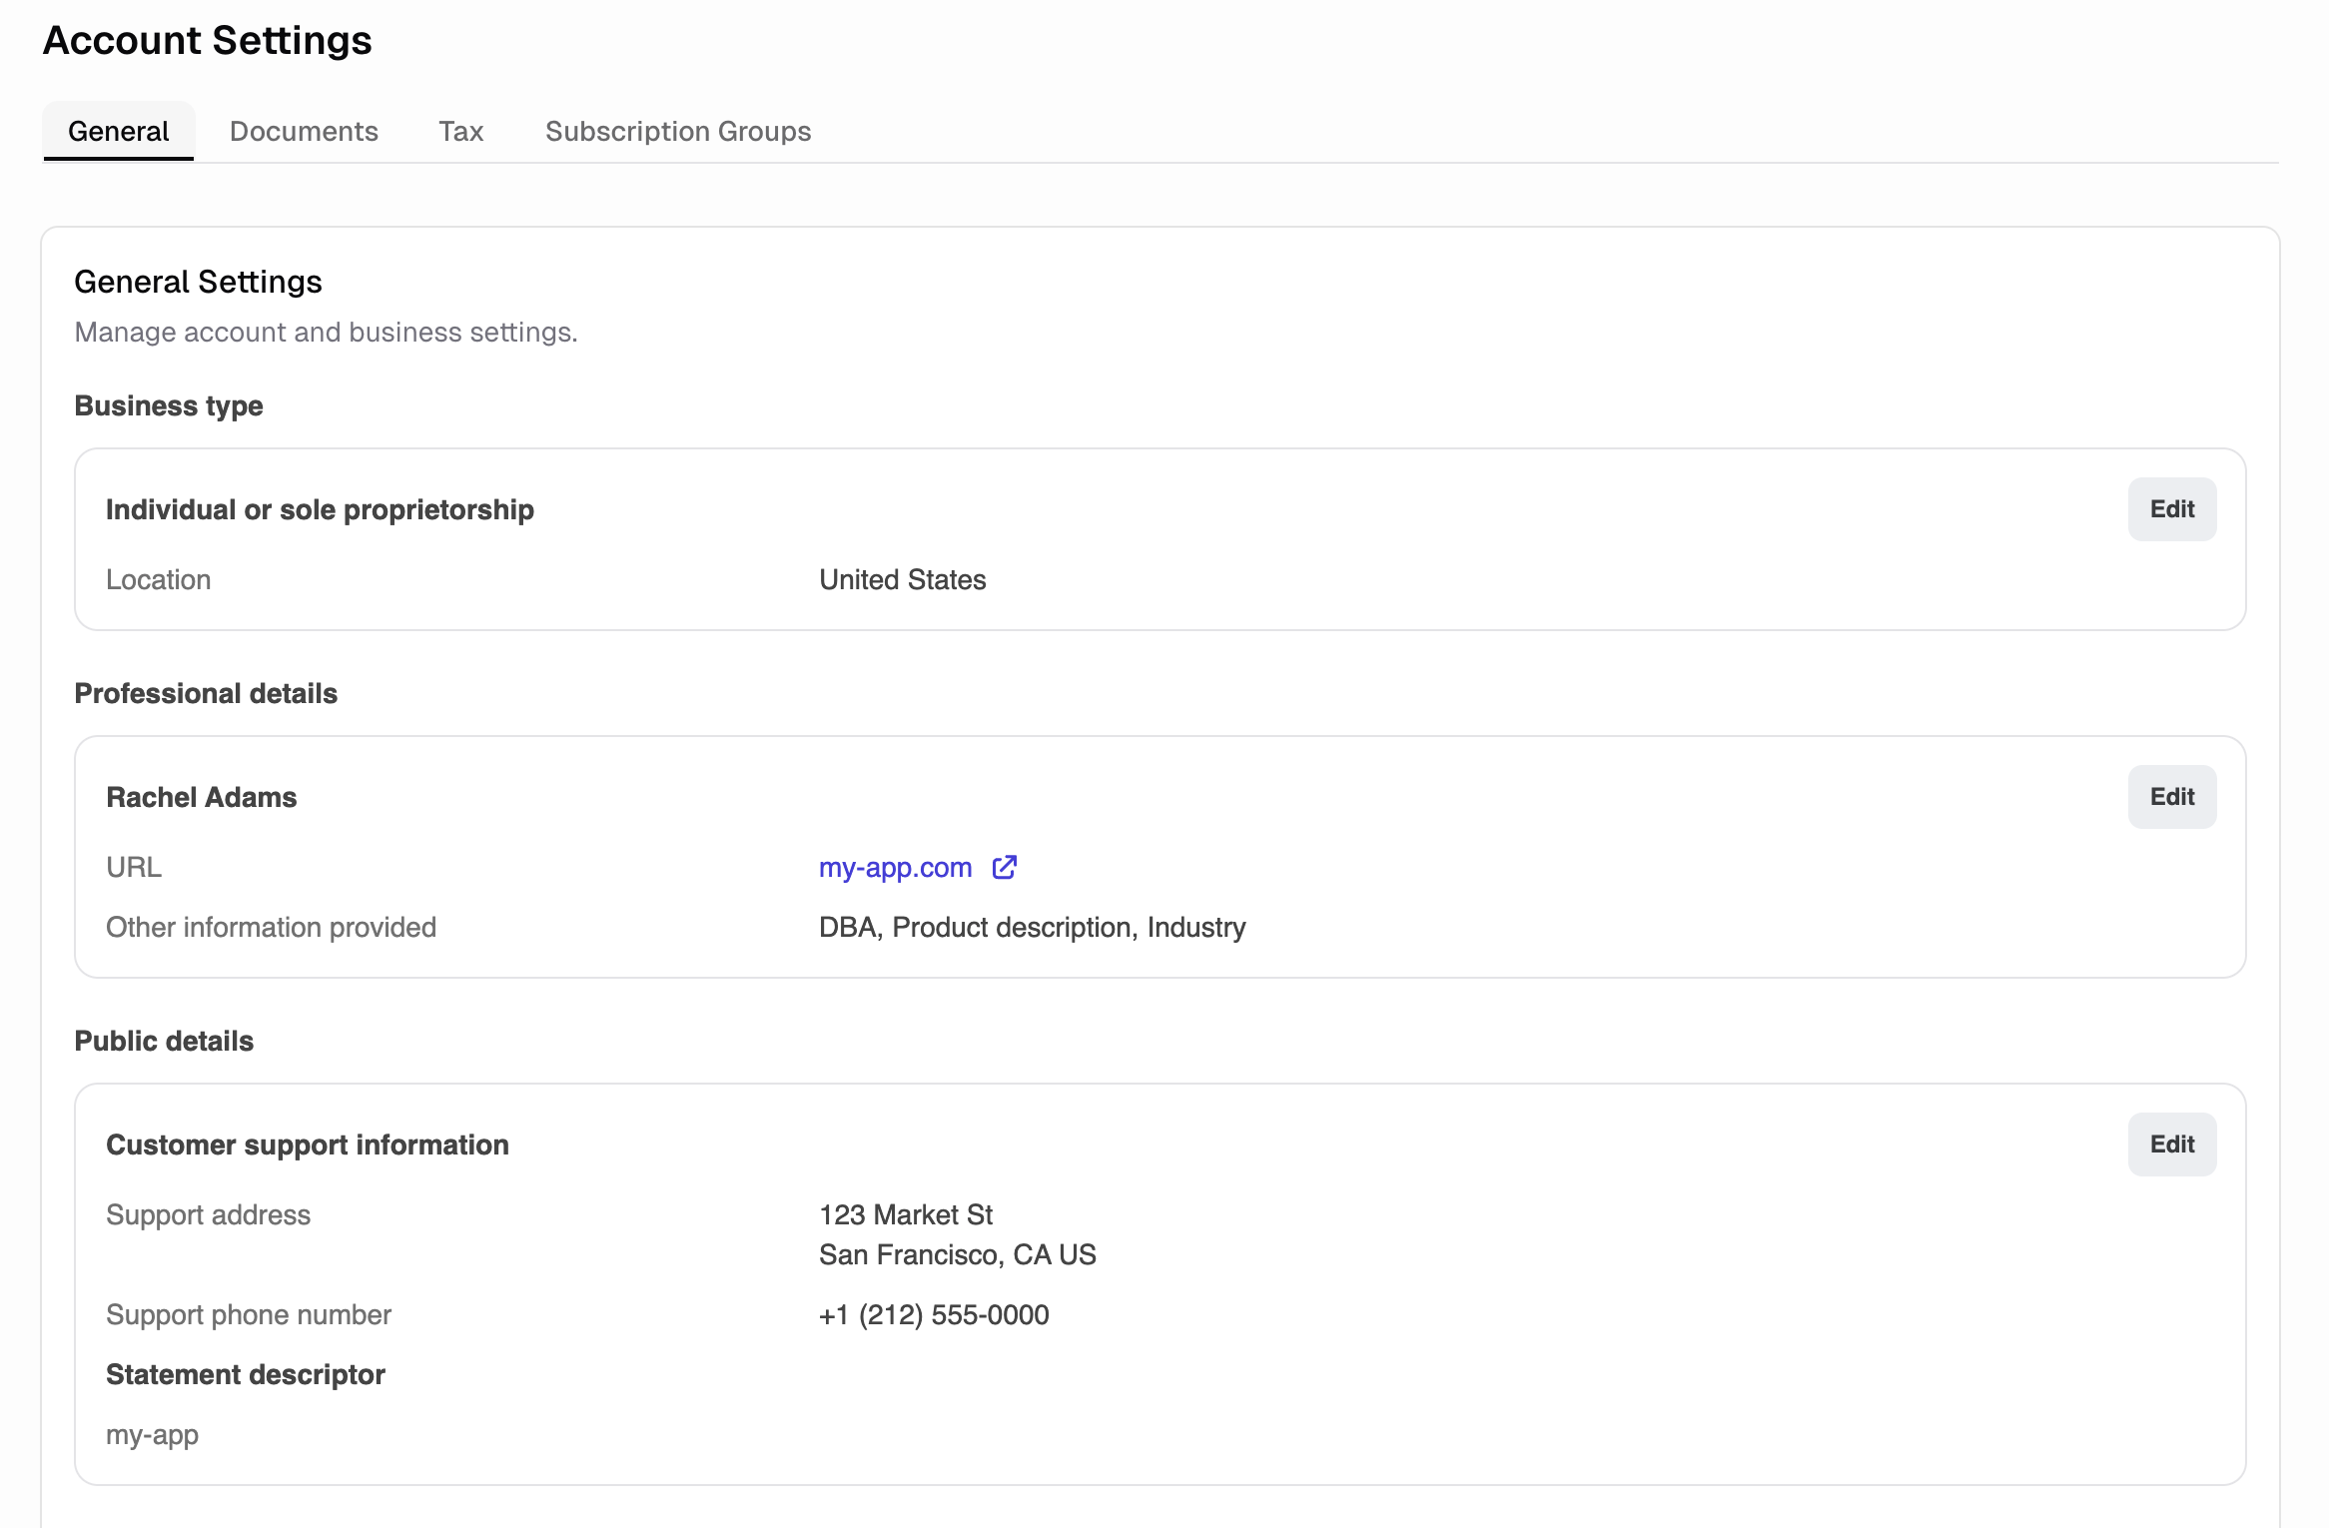
Task: Edit the Rachel Adams professional details
Action: [2172, 796]
